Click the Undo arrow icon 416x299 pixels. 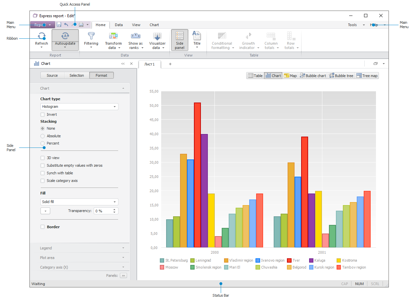66,25
